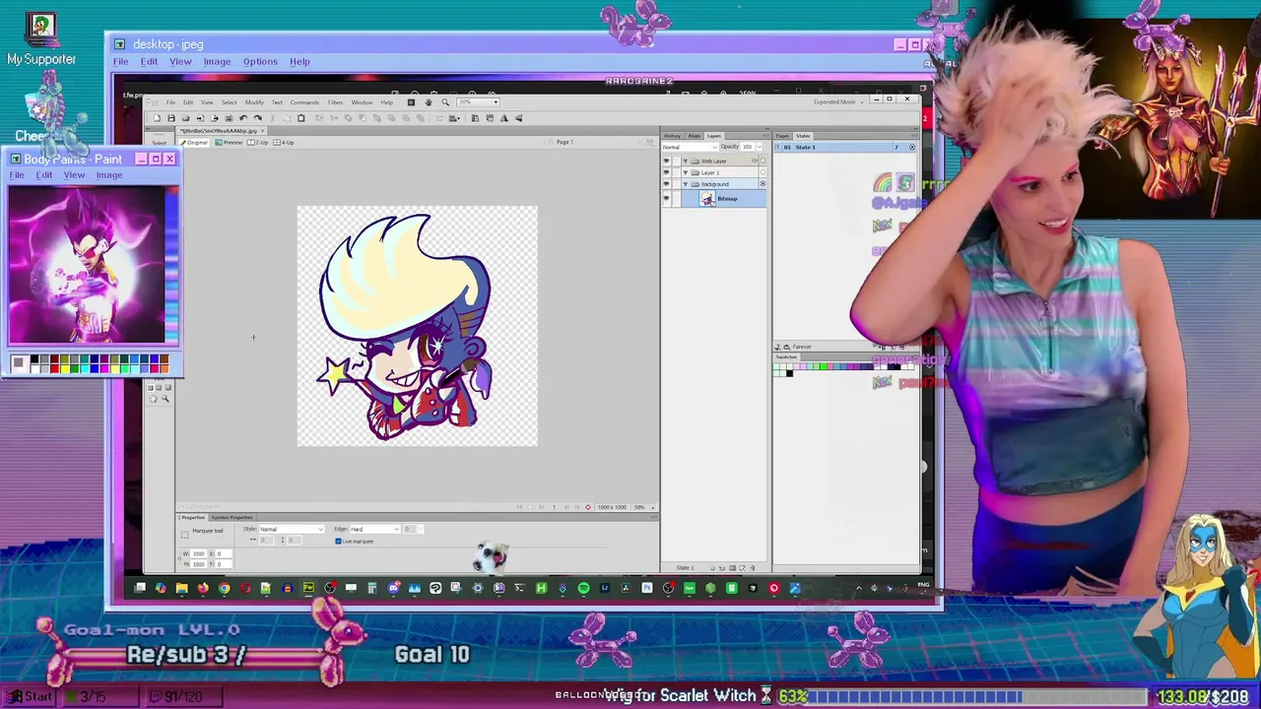
Task: Collapse the Background layer triangle
Action: [686, 184]
